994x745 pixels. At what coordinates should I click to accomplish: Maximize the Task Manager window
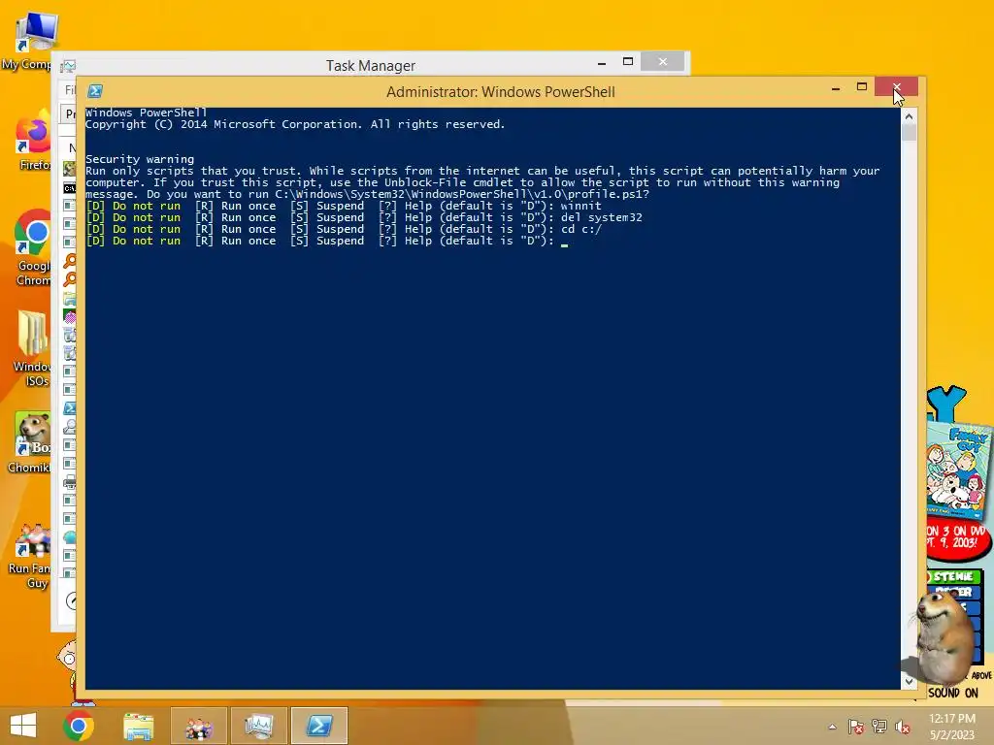[628, 61]
